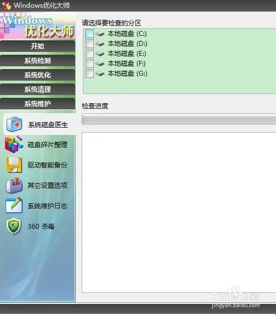Select 驱动智能备份 label
Screen dimensions: 276x315
tap(47, 165)
